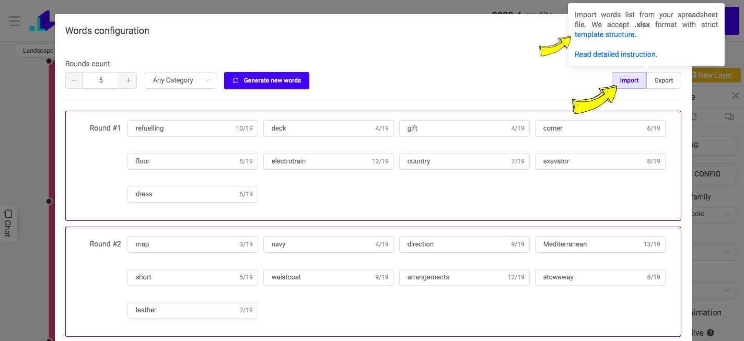Edit the word 'short' field

pyautogui.click(x=193, y=277)
